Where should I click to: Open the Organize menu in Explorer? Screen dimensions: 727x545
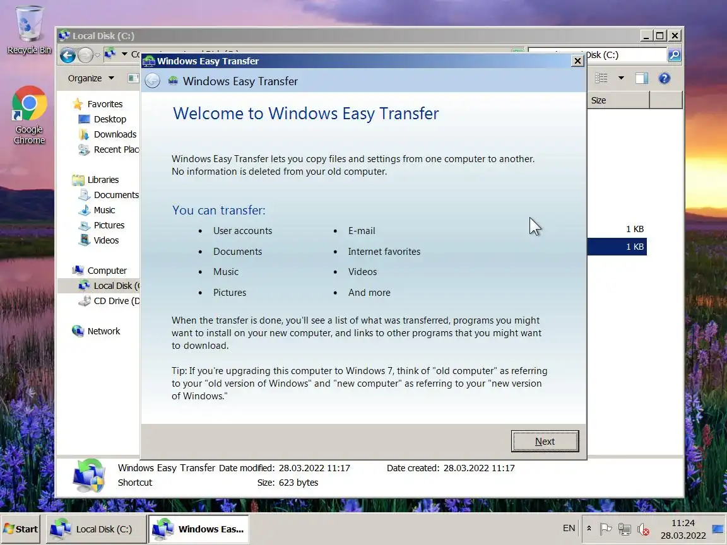point(91,78)
